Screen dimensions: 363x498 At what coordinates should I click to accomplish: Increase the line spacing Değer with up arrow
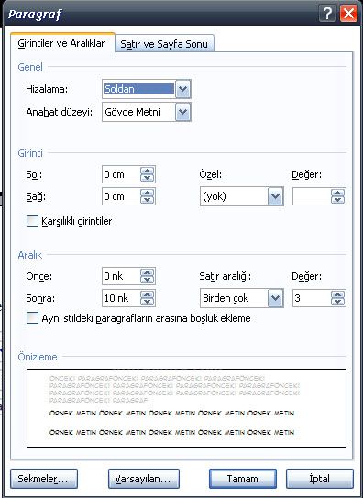pyautogui.click(x=338, y=294)
